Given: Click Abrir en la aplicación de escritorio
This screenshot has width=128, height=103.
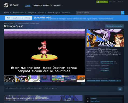Looking at the screenshot, I should 19,18.
